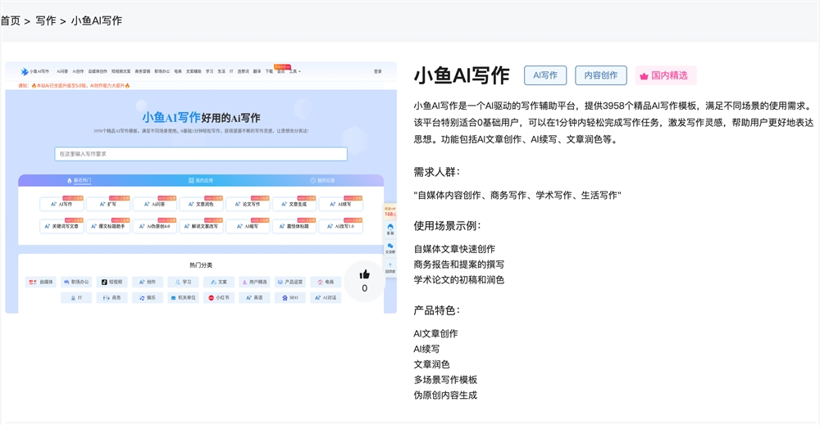820x425 pixels.
Task: Click the thumbs-up like icon
Action: (365, 274)
